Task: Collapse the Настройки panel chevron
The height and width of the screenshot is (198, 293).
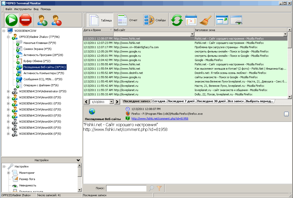Action: click(78, 160)
